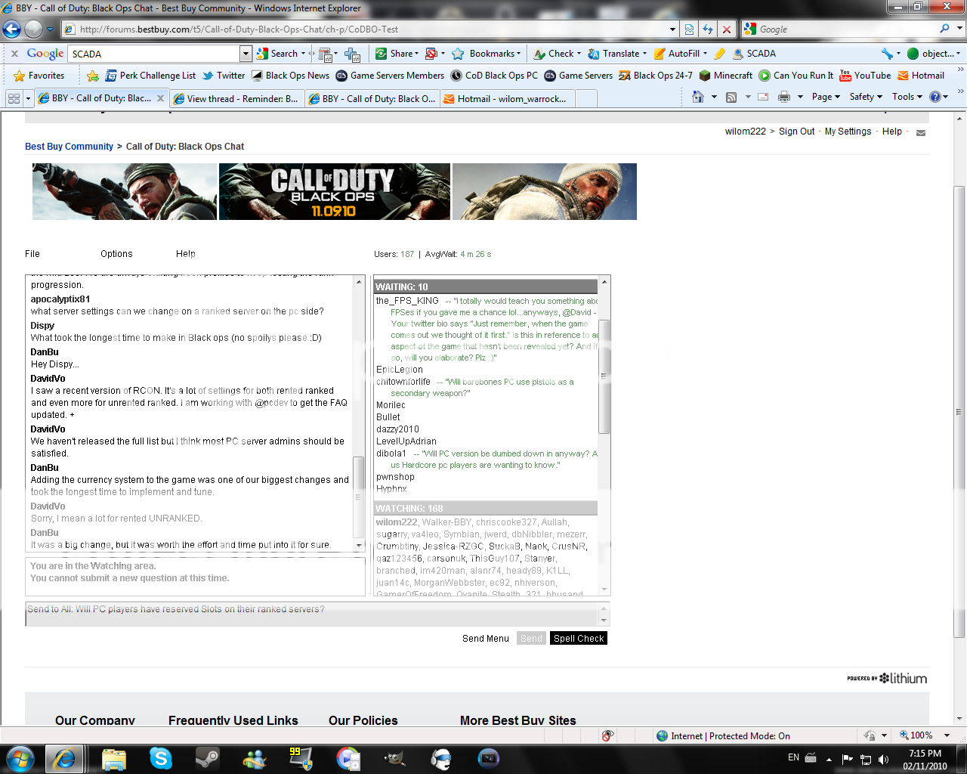Click the chat Send Menu

(486, 639)
